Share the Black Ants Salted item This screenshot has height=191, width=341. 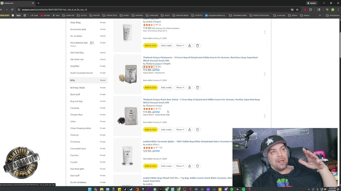pyautogui.click(x=189, y=129)
